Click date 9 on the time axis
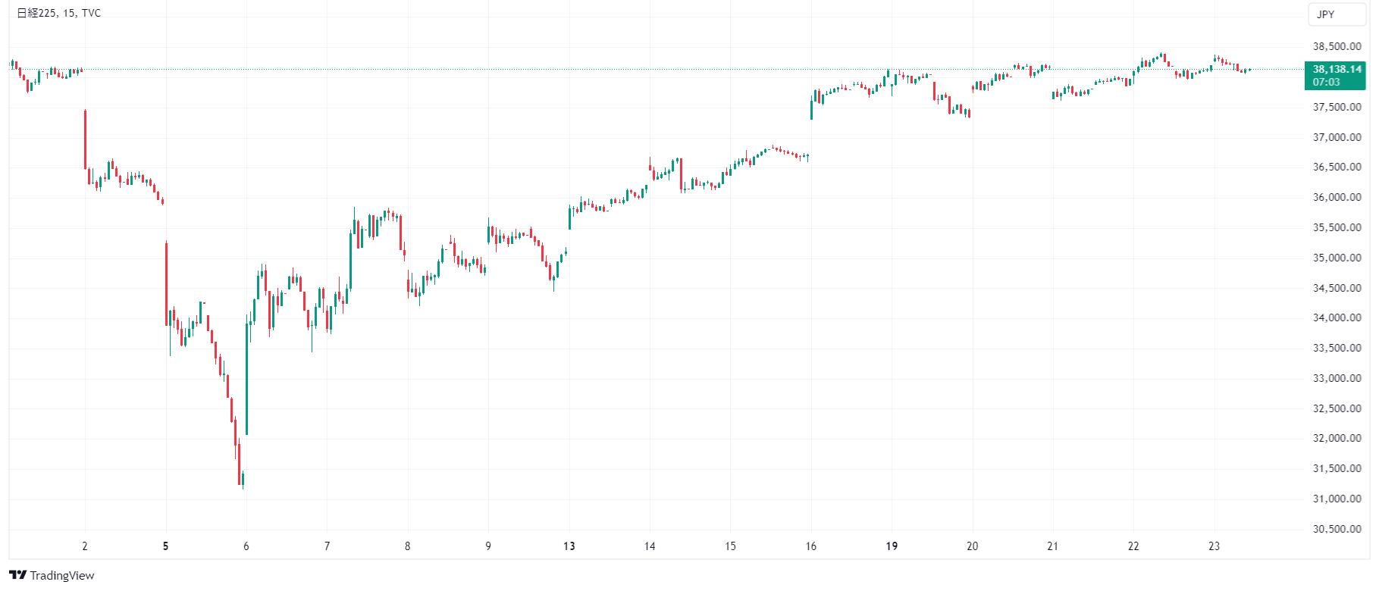The width and height of the screenshot is (1379, 591). [488, 546]
